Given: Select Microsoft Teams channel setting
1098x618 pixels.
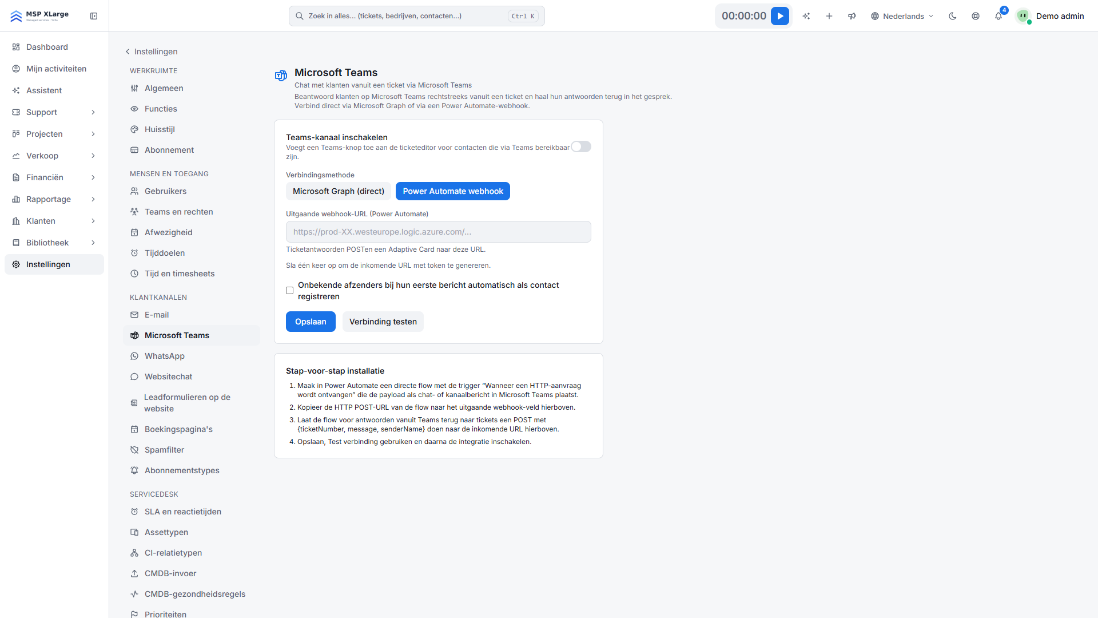Looking at the screenshot, I should pyautogui.click(x=192, y=335).
